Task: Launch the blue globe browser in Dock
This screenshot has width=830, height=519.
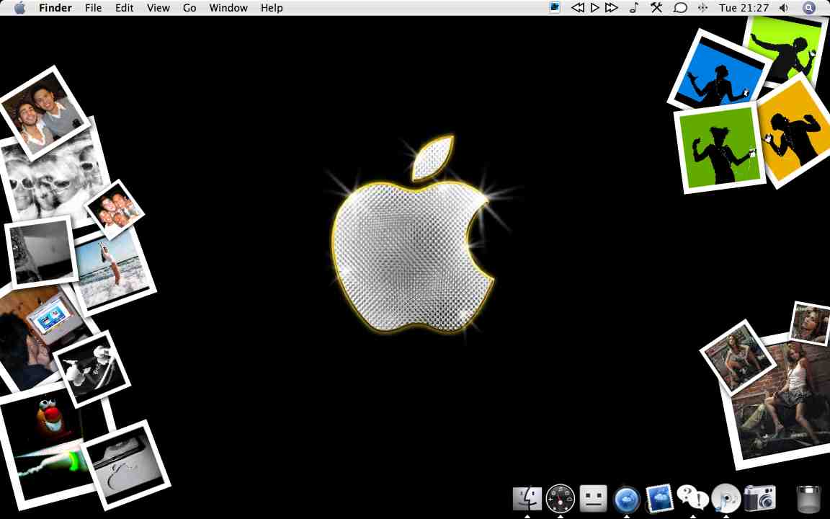Action: (x=626, y=500)
